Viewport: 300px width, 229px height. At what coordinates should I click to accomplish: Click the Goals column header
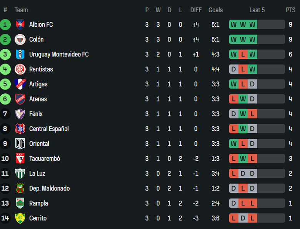coord(215,10)
